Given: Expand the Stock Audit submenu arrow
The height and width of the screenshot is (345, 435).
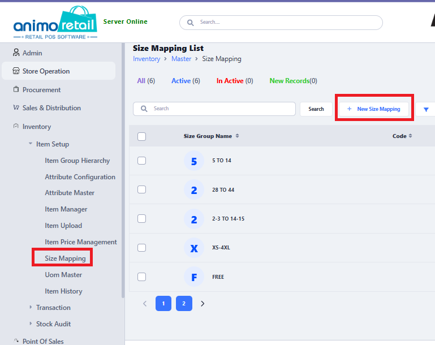Looking at the screenshot, I should point(31,324).
